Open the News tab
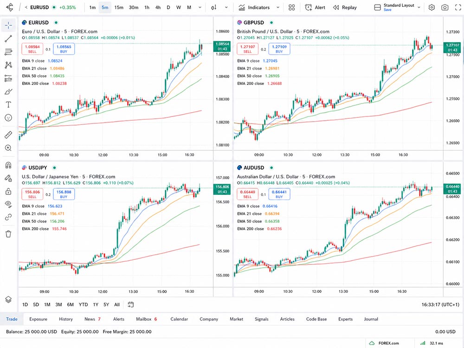This screenshot has height=348, width=464. [92, 319]
